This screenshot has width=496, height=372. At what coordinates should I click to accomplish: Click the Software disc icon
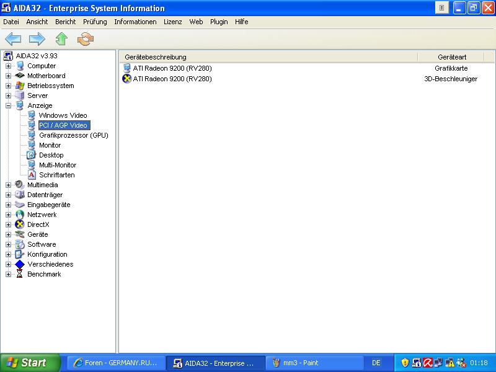pos(20,244)
